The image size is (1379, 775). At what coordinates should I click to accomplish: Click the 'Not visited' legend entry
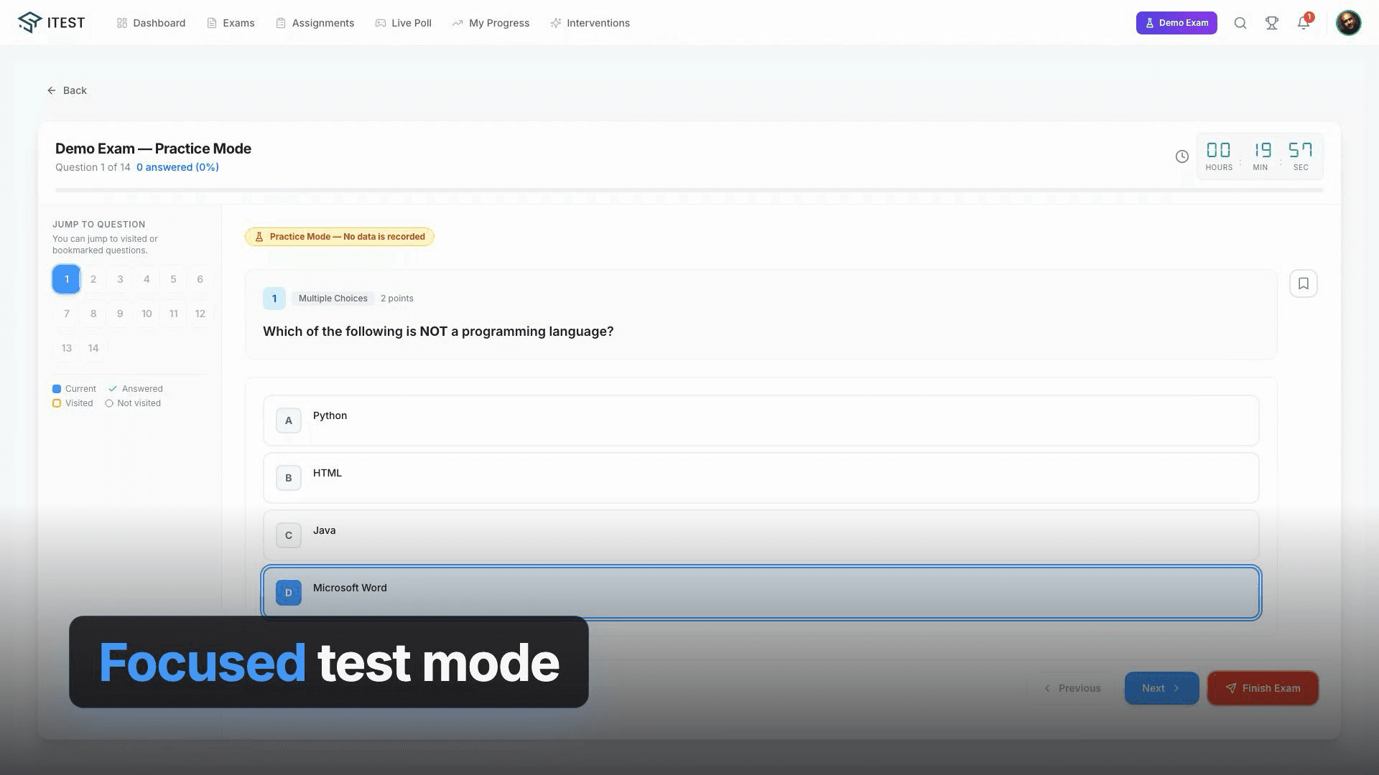(133, 403)
